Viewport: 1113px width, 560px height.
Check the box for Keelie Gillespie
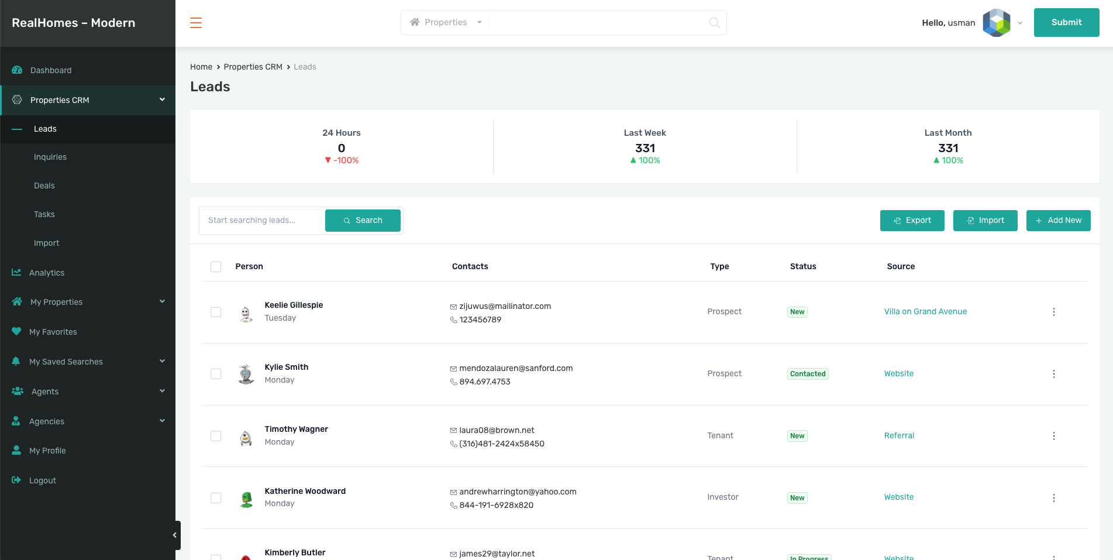216,312
